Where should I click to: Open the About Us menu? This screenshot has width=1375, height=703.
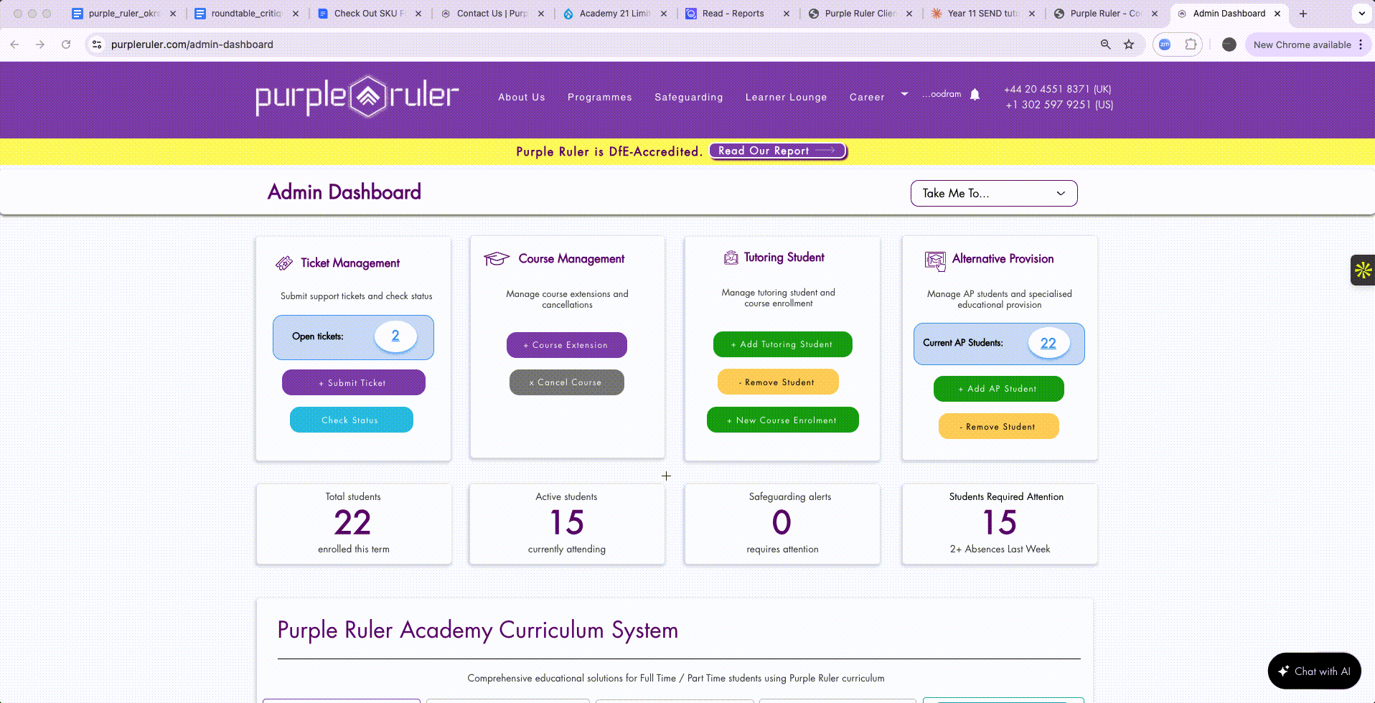click(x=522, y=97)
